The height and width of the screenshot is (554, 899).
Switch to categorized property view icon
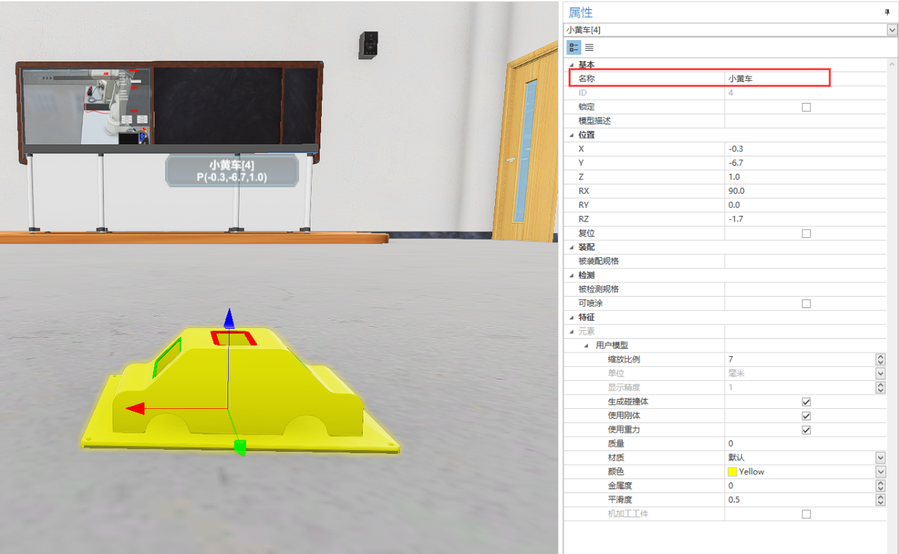[x=574, y=47]
